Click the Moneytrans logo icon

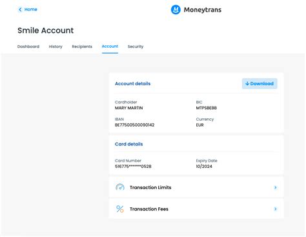(176, 10)
